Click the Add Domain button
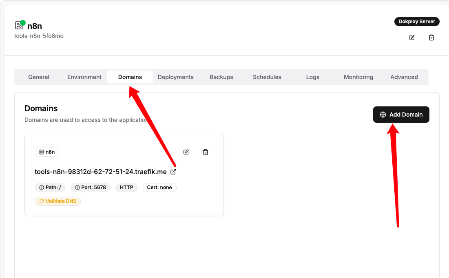 click(x=401, y=115)
